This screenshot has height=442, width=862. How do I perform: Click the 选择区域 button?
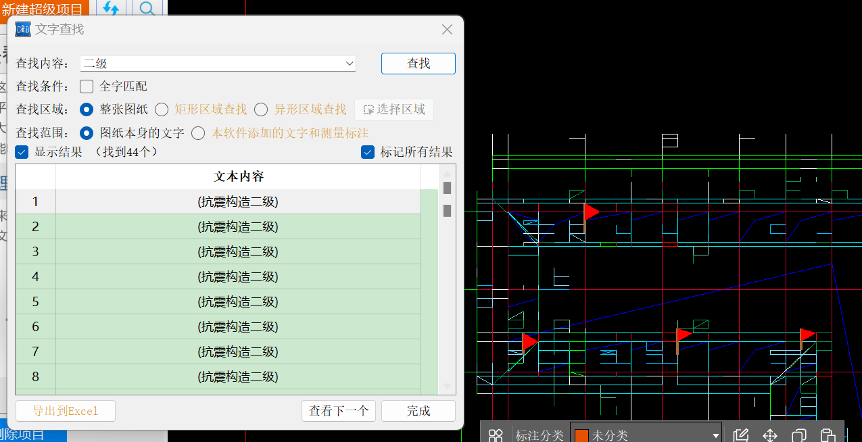[394, 109]
